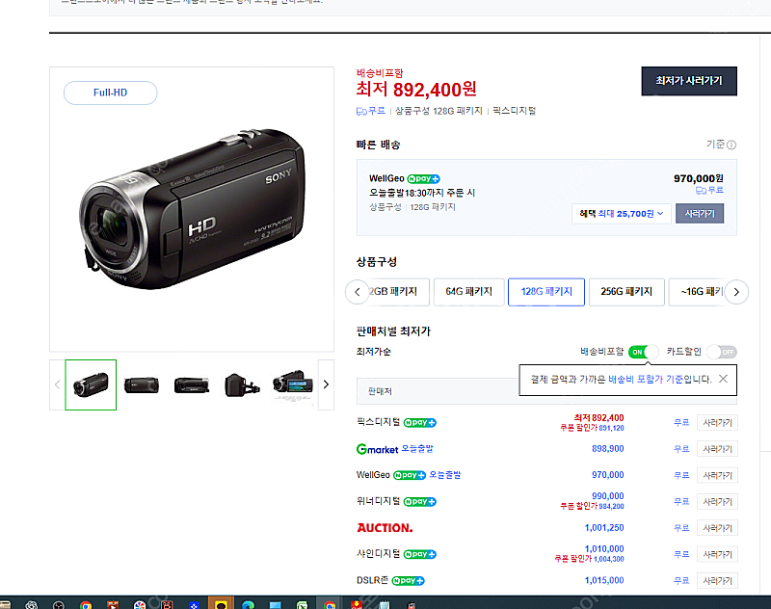Click 사러가기 in the 픽스디지털 row
Screen dimensions: 771x609
717,423
